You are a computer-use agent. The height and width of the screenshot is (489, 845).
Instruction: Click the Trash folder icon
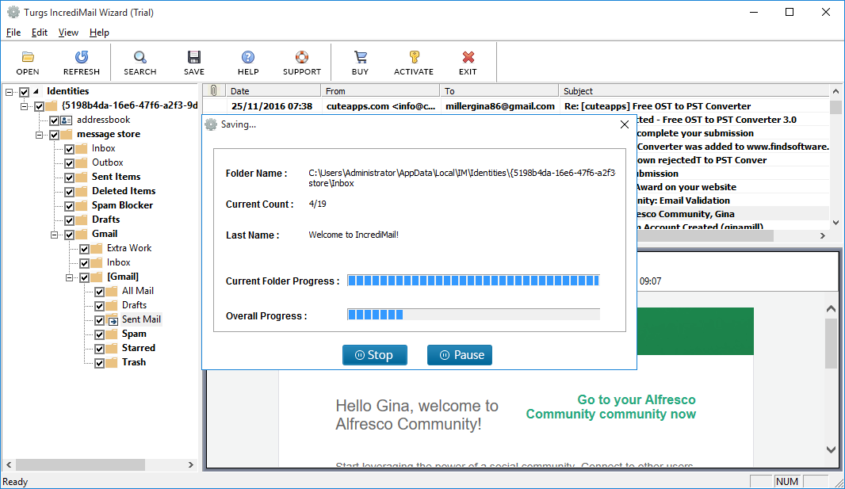[112, 362]
